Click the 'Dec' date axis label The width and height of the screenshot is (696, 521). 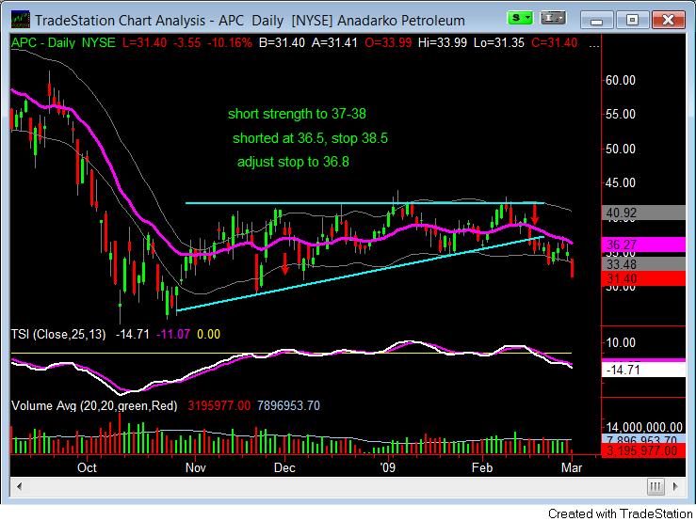pos(284,467)
